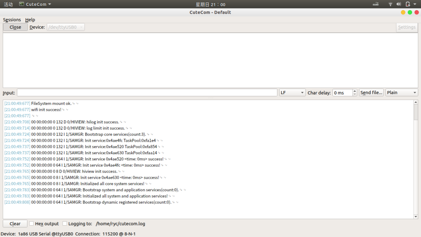Click the log scrollbar up arrow
Screen dimensions: 421x237
[x=416, y=102]
